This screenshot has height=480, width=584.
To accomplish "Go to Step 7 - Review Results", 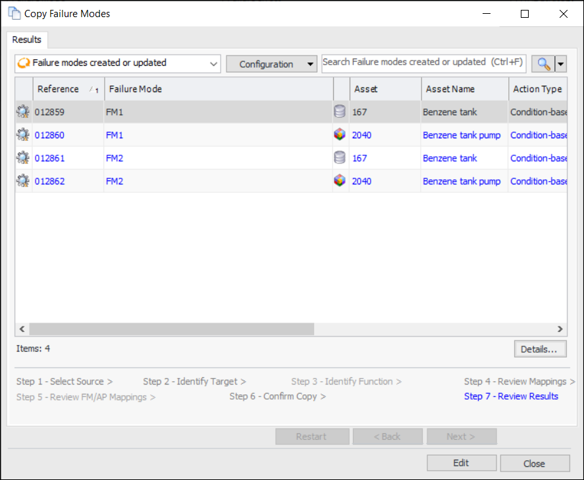I will tap(510, 396).
